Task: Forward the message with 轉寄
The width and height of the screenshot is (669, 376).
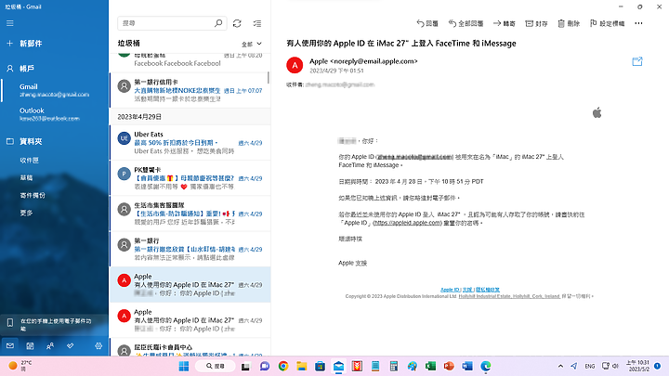Action: pyautogui.click(x=505, y=23)
